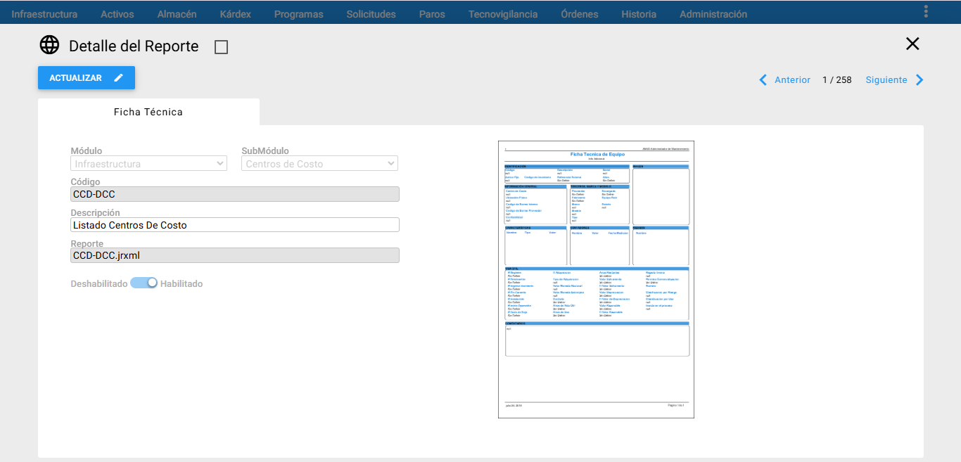
Task: Click the pencil icon on Actualizar button
Action: click(119, 78)
